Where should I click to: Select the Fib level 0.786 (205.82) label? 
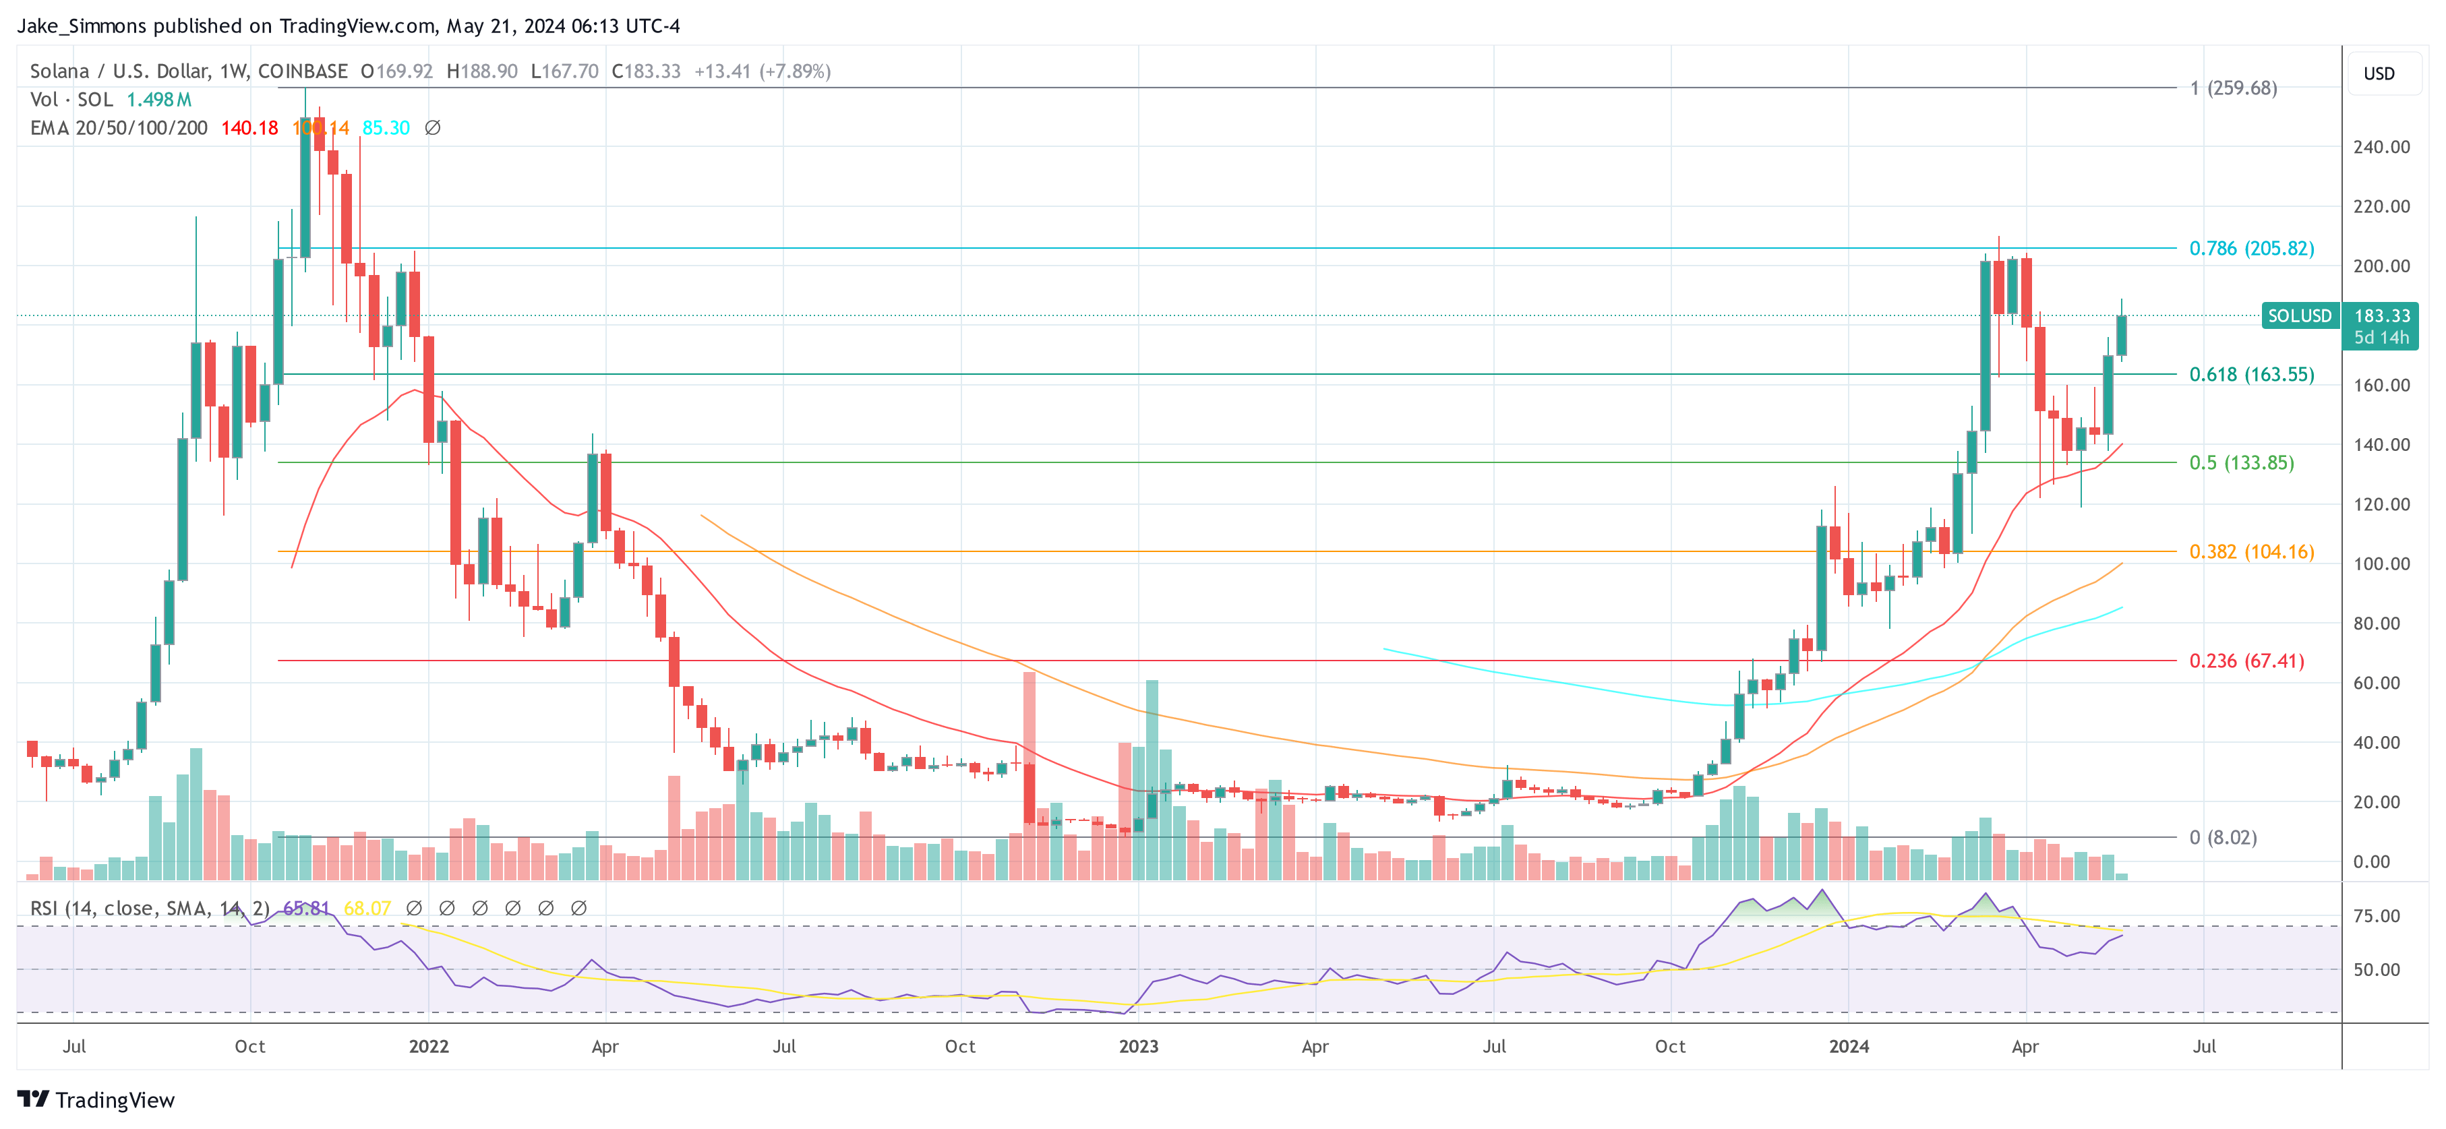pos(2251,248)
